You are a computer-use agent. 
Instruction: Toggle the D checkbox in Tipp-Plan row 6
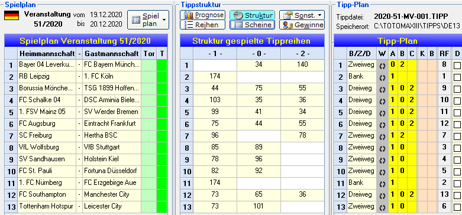click(x=457, y=125)
